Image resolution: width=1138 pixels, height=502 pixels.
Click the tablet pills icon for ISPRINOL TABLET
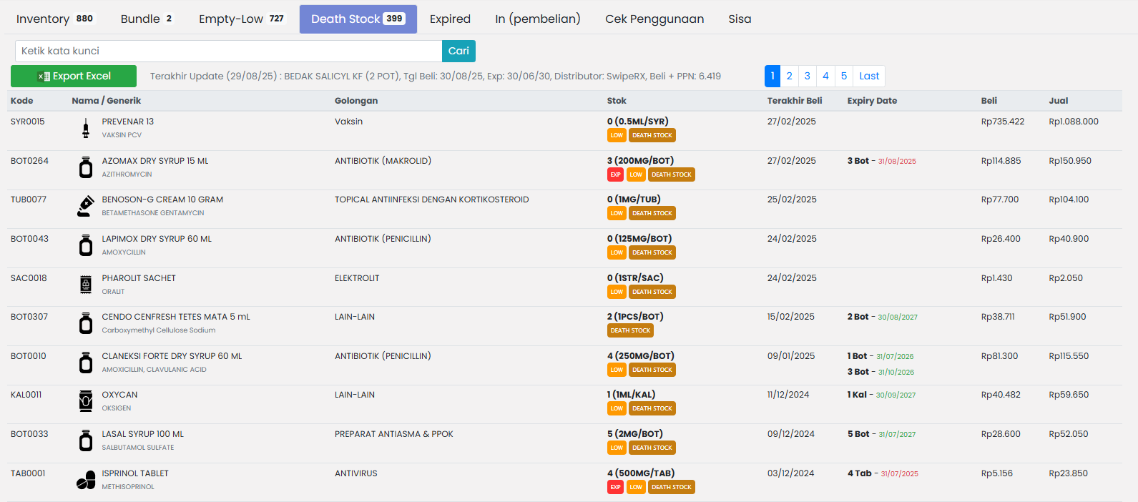(x=86, y=480)
